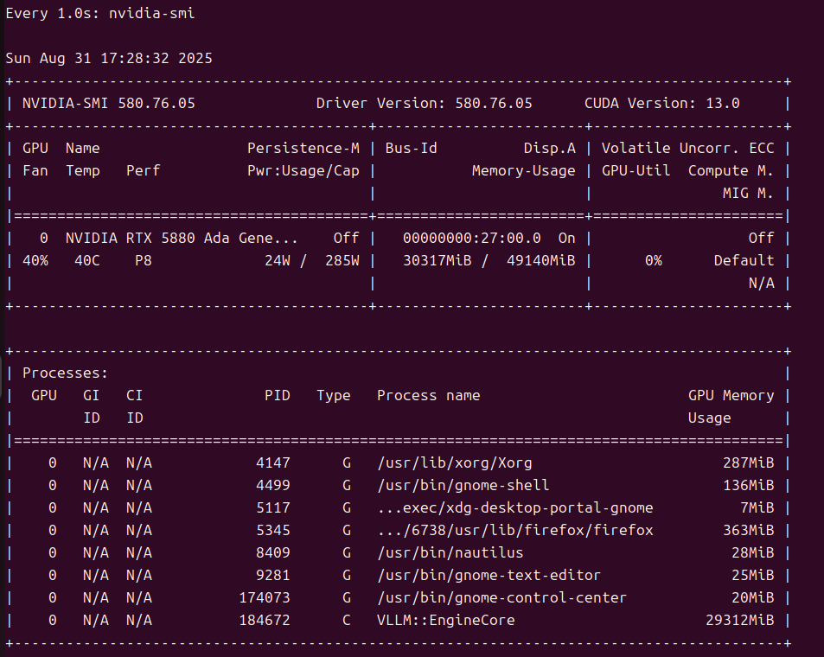Click PID '4147'
Image resolution: width=824 pixels, height=657 pixels.
[273, 463]
